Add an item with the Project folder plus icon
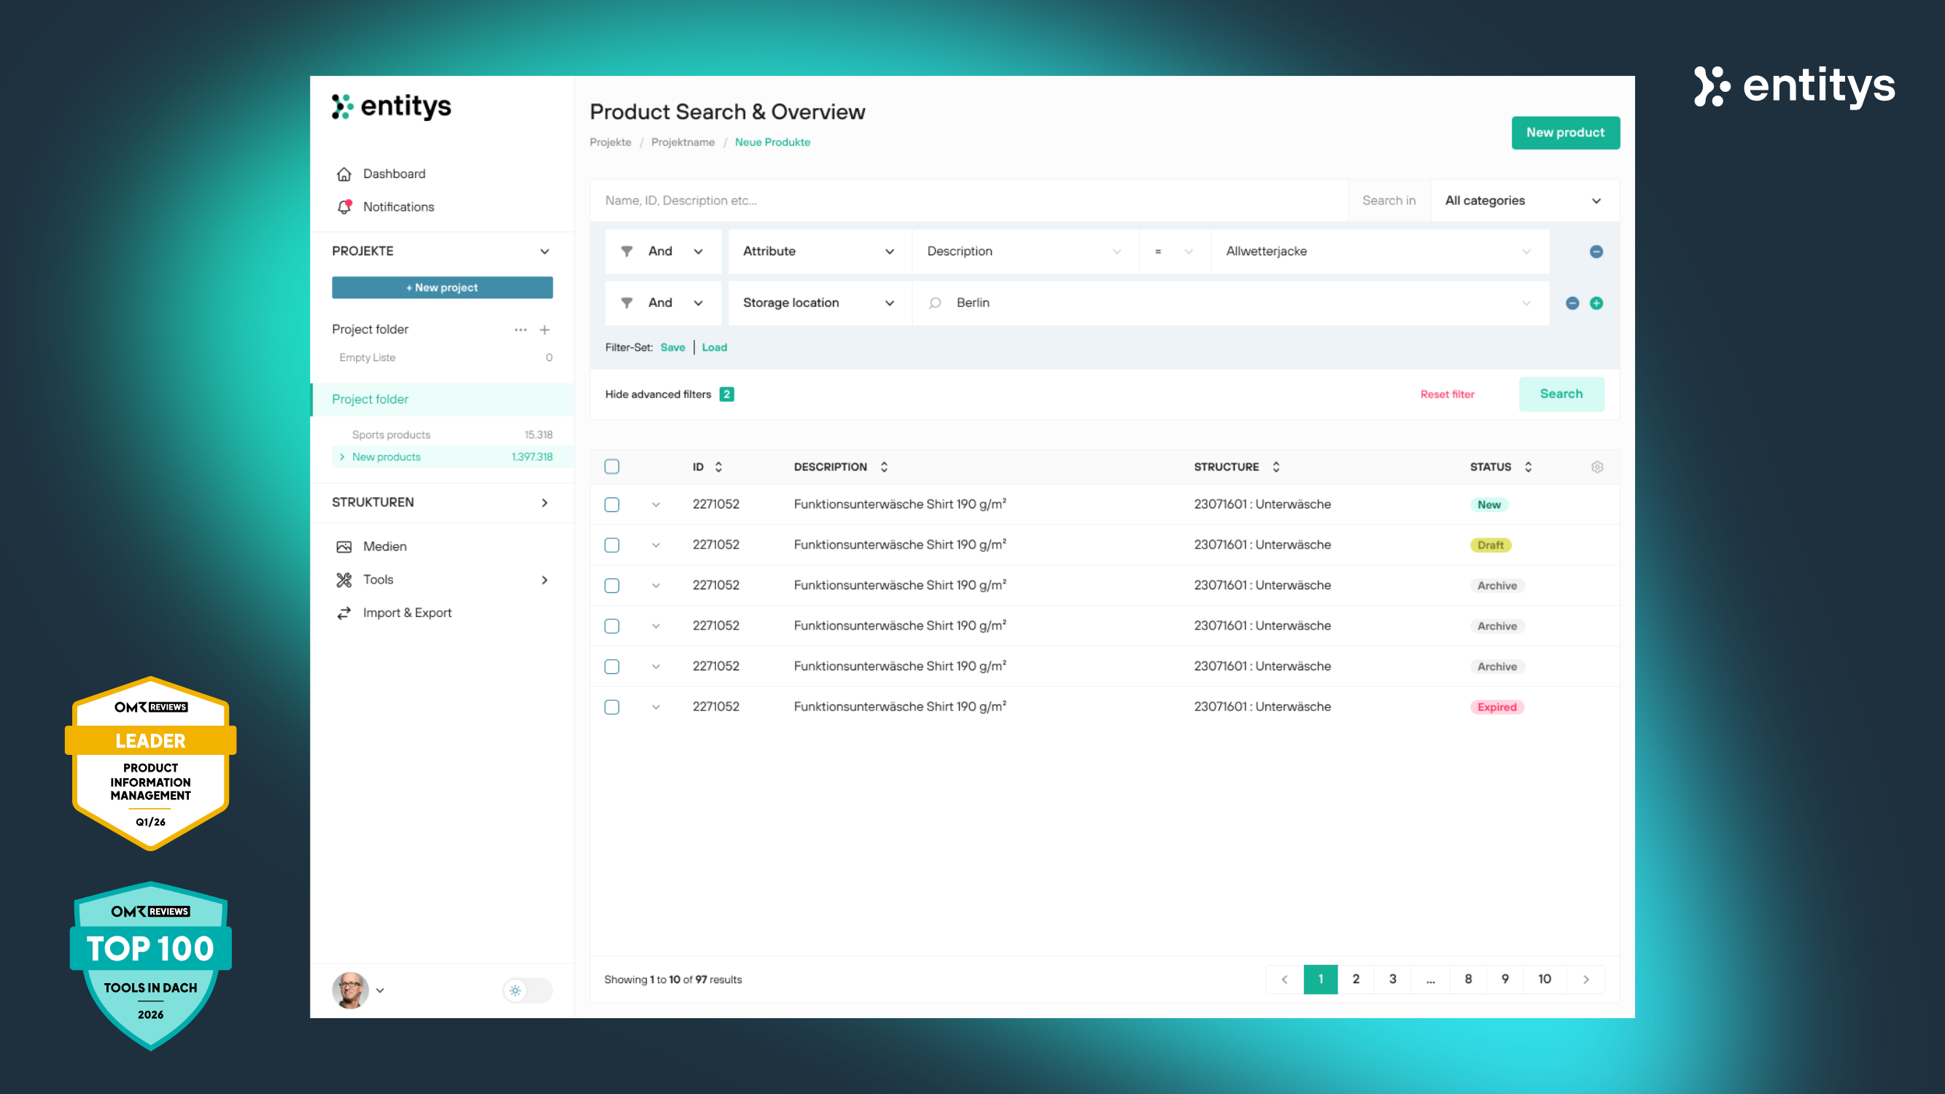The image size is (1945, 1094). pos(544,330)
